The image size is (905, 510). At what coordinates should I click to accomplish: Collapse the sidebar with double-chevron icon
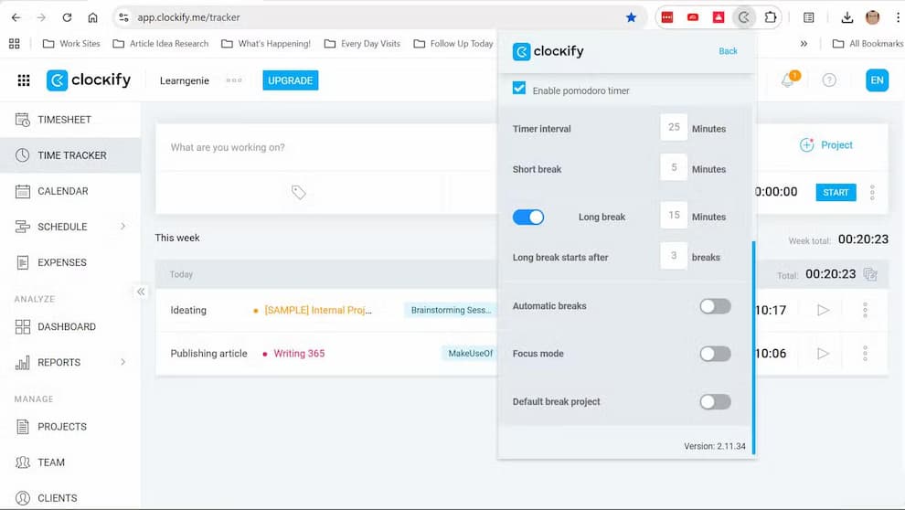(x=141, y=292)
